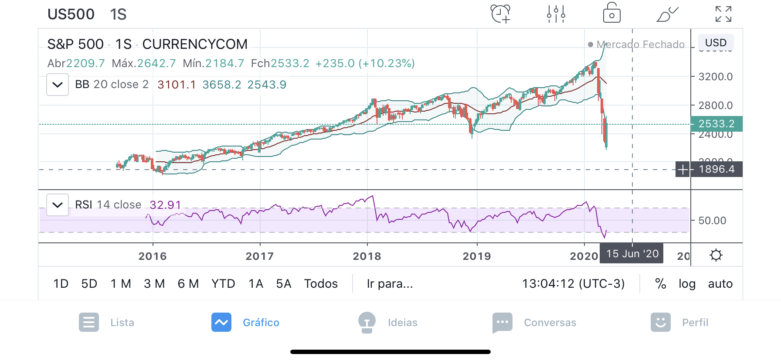
Task: Select the drawing brush tool icon
Action: (667, 14)
